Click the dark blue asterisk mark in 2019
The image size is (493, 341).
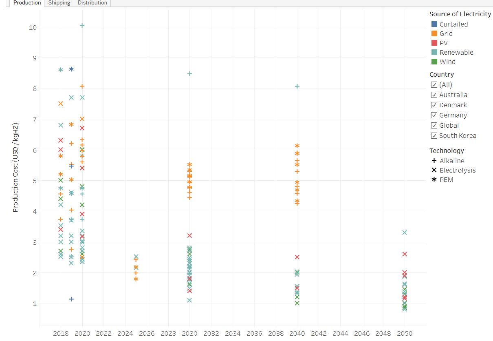click(x=71, y=69)
